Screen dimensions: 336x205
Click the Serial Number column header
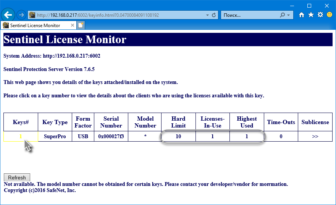(x=111, y=122)
